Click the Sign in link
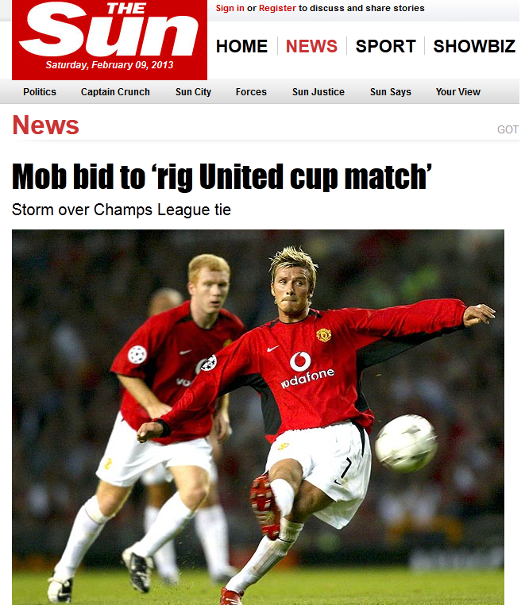525x605 pixels. (x=230, y=8)
